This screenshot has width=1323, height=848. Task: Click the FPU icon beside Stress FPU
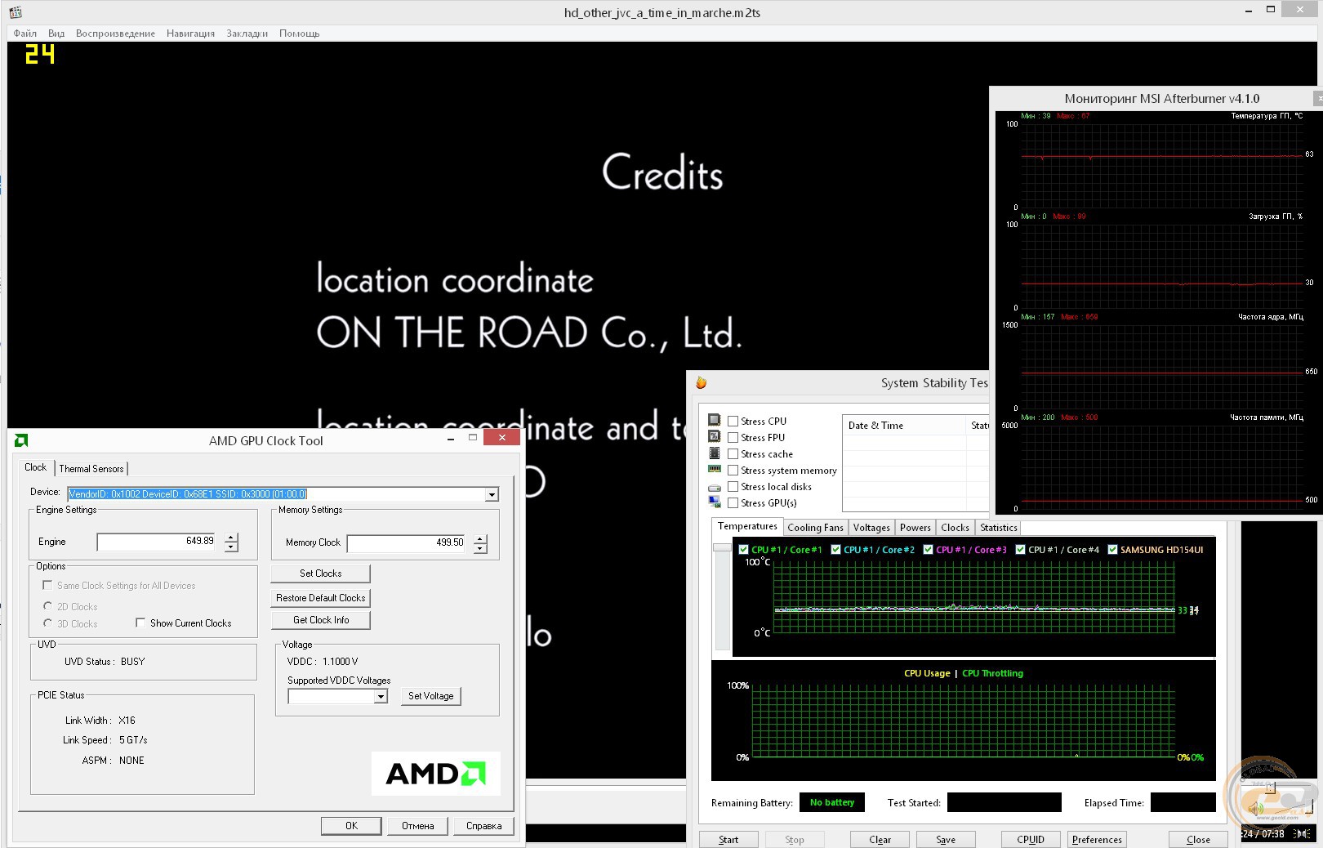[x=715, y=436]
